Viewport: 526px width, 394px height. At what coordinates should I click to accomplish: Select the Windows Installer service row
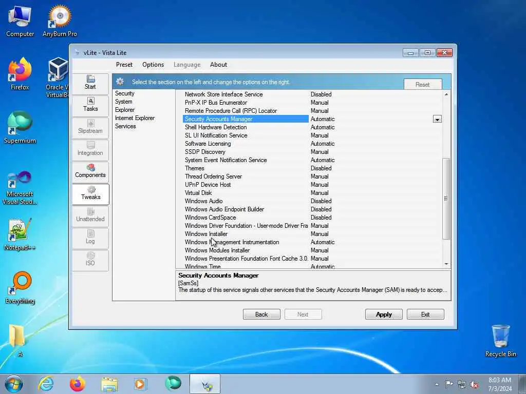coord(313,234)
